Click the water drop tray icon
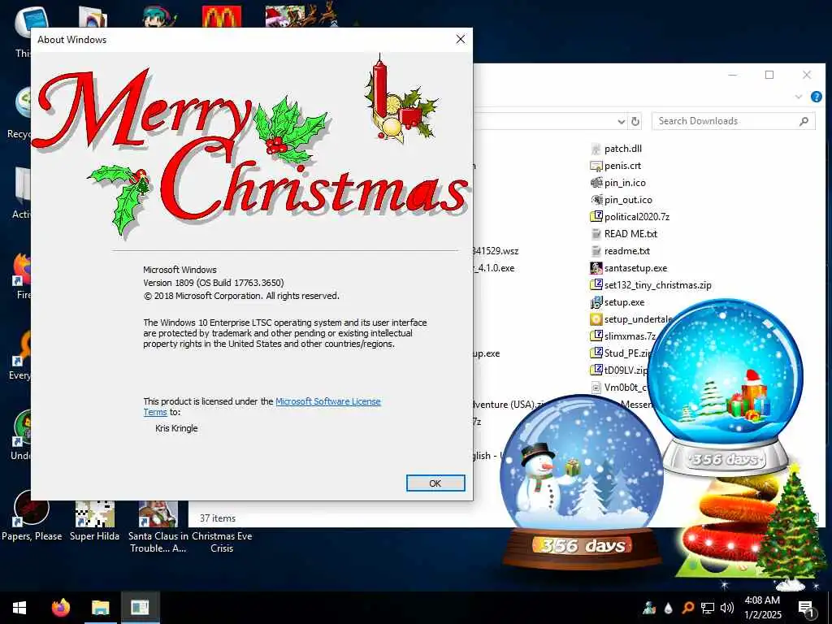Image resolution: width=832 pixels, height=624 pixels. (x=669, y=608)
